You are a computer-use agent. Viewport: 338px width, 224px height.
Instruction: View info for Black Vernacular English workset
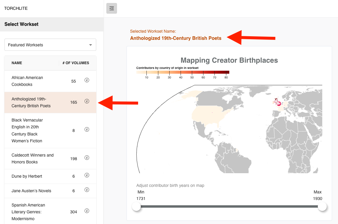(87, 129)
